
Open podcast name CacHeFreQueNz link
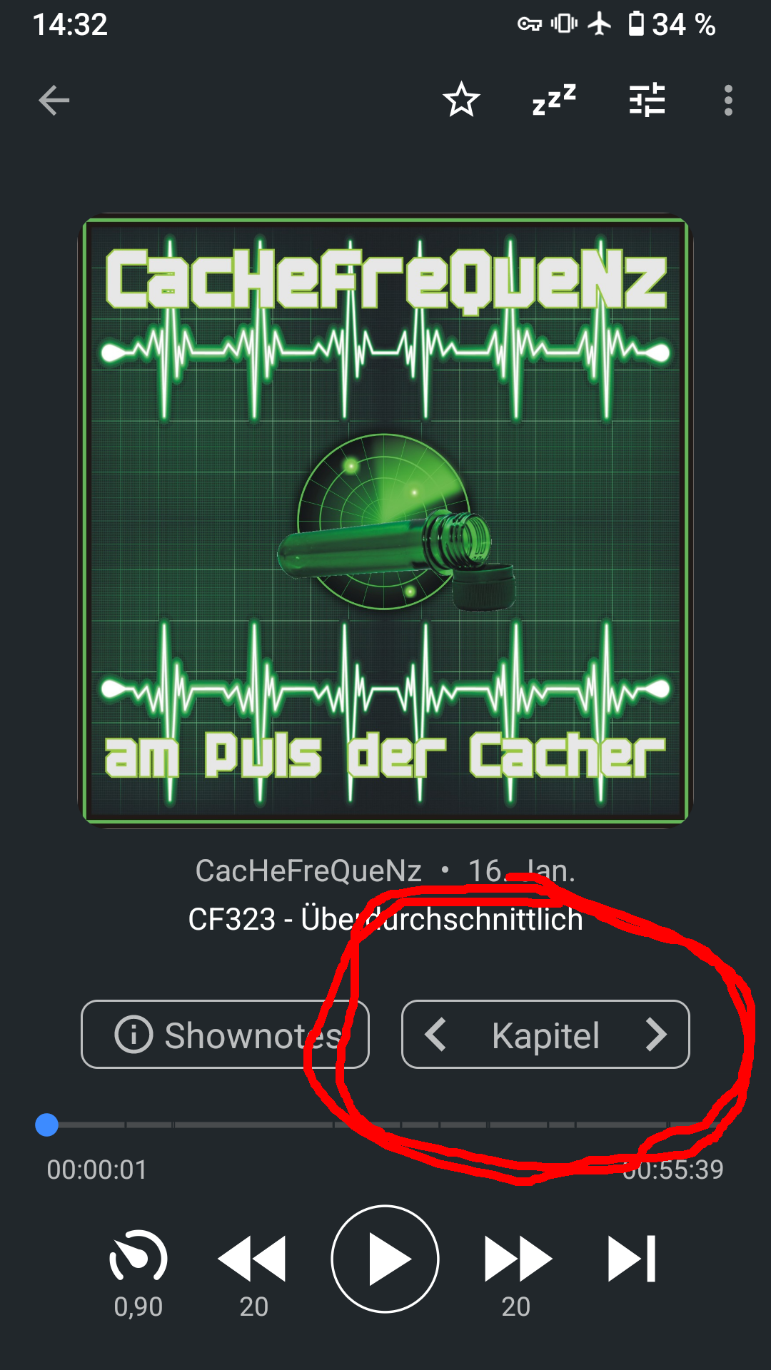[x=308, y=871]
